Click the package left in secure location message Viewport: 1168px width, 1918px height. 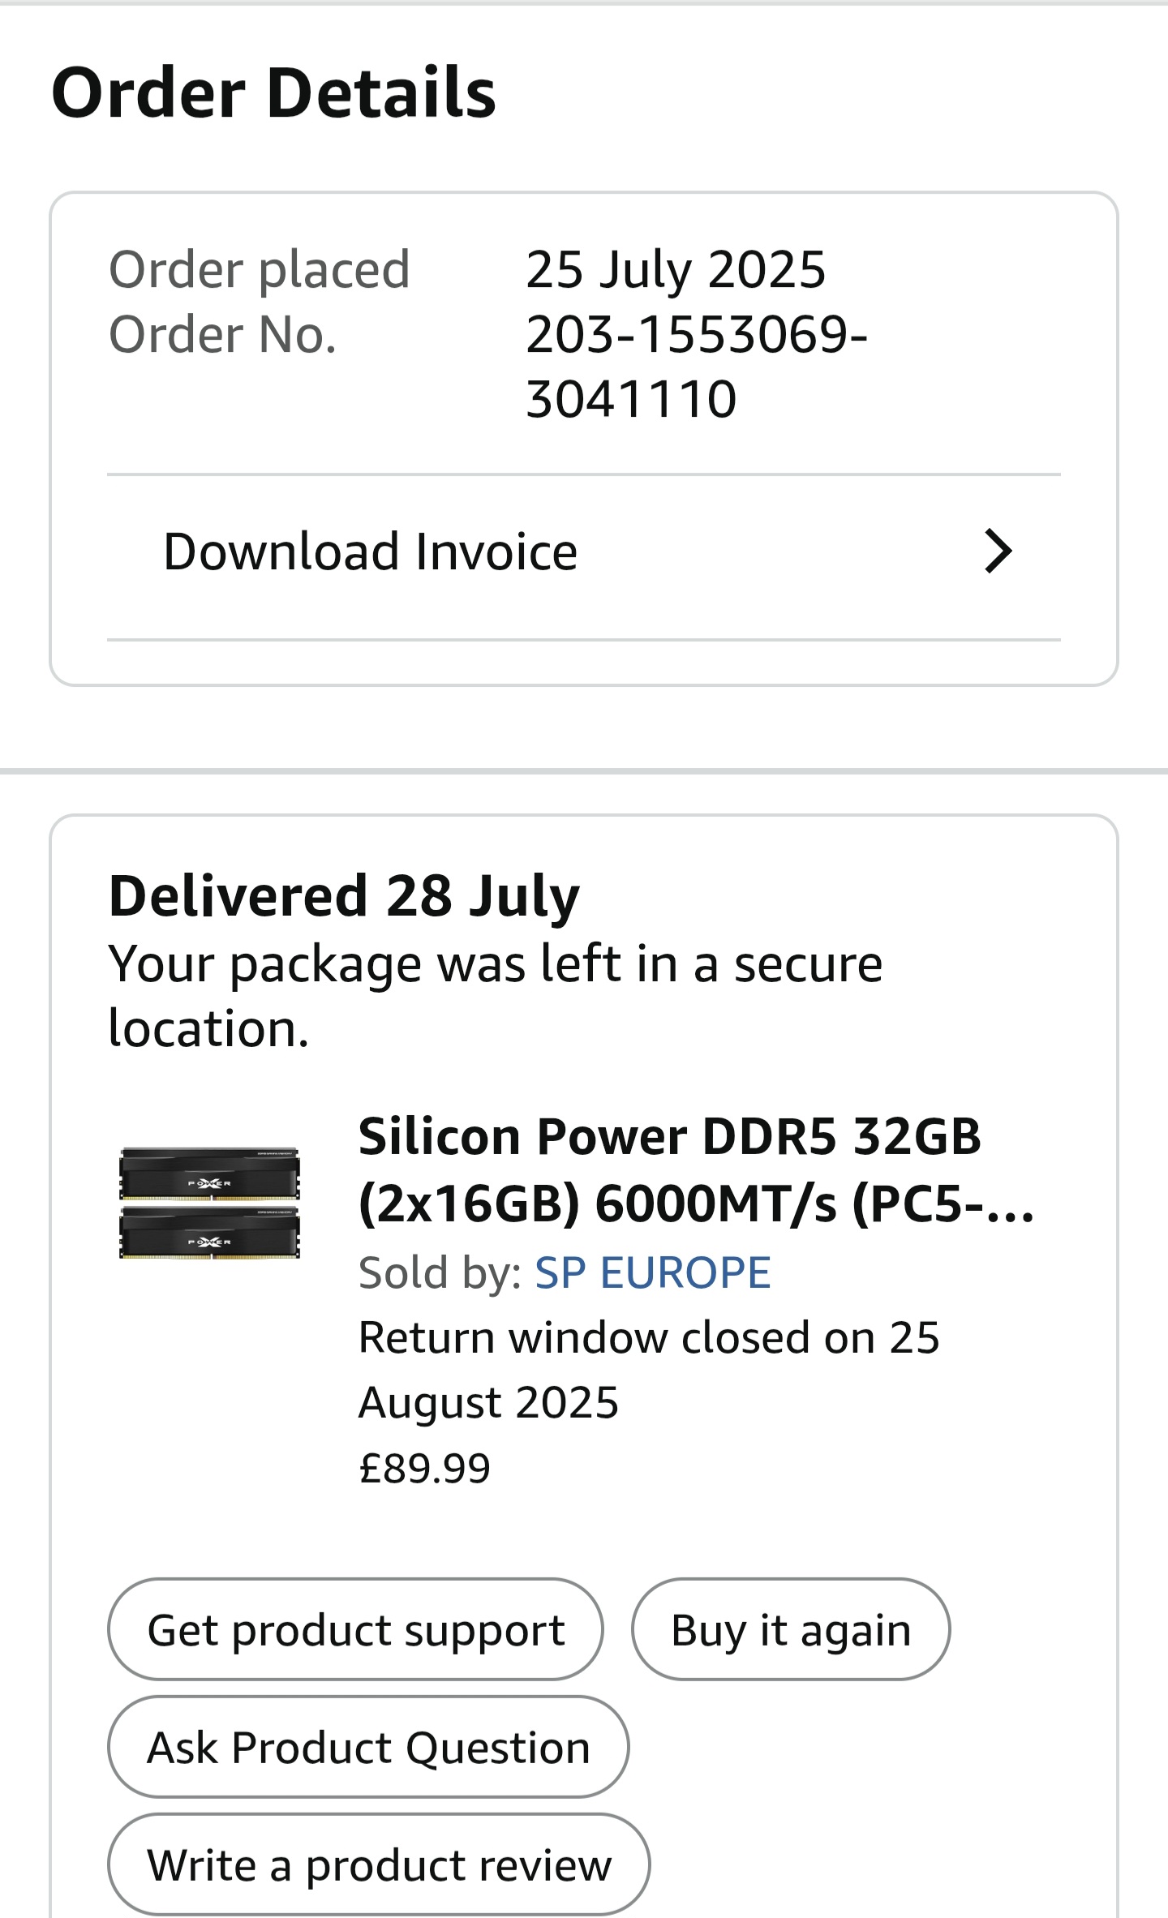click(495, 996)
